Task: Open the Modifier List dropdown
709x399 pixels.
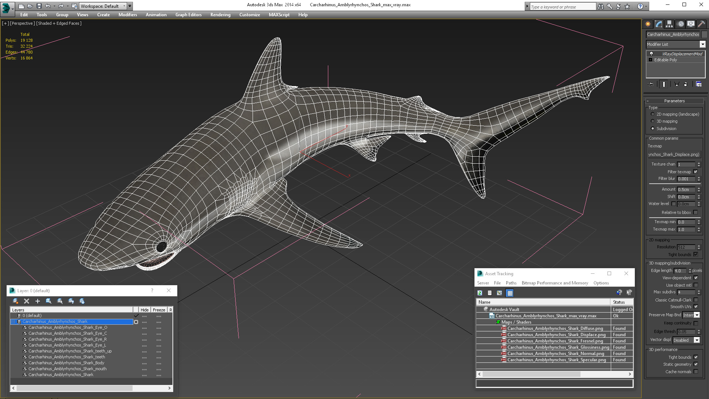Action: 702,44
